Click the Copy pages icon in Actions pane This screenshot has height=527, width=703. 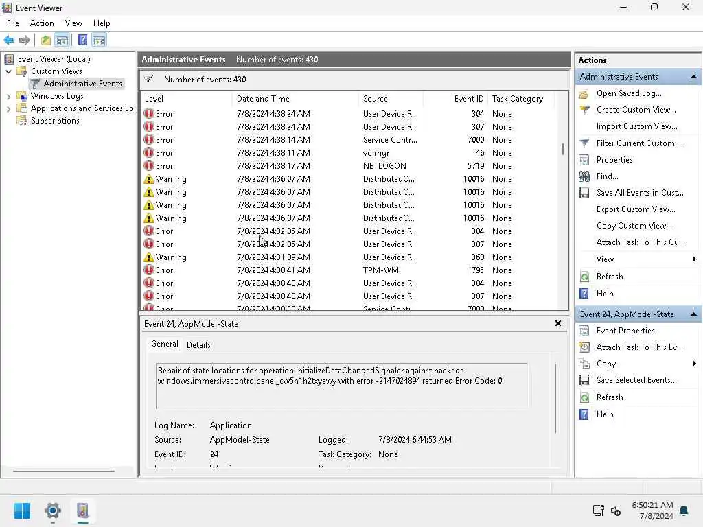tap(584, 364)
